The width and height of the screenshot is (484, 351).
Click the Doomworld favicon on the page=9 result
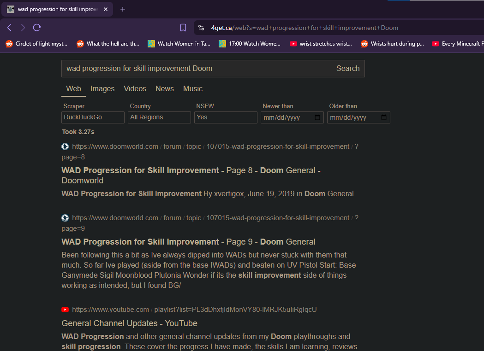point(65,218)
